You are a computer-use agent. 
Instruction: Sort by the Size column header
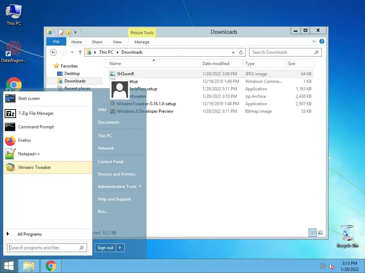click(x=300, y=64)
